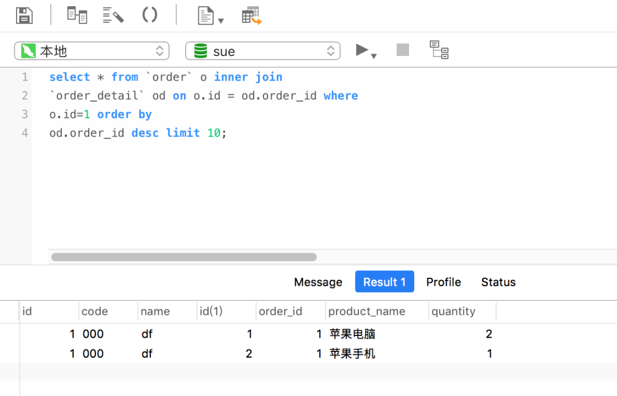Select the Result 1 tab
Viewport: 617px width, 396px height.
[384, 282]
